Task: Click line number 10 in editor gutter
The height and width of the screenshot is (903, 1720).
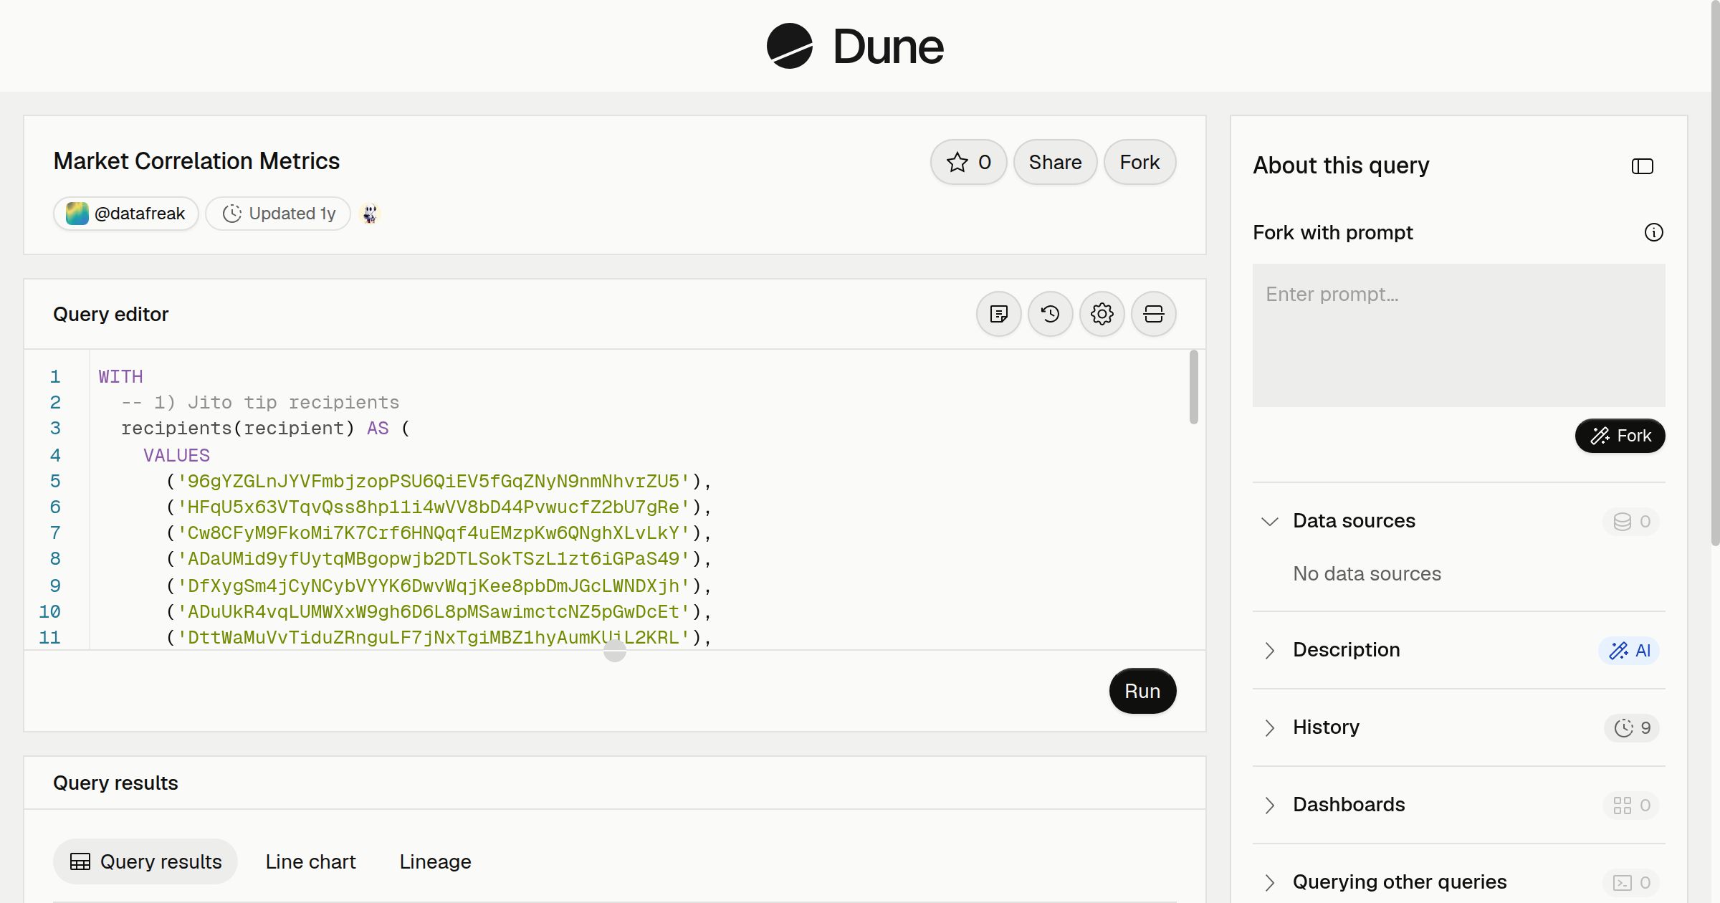Action: 49,611
